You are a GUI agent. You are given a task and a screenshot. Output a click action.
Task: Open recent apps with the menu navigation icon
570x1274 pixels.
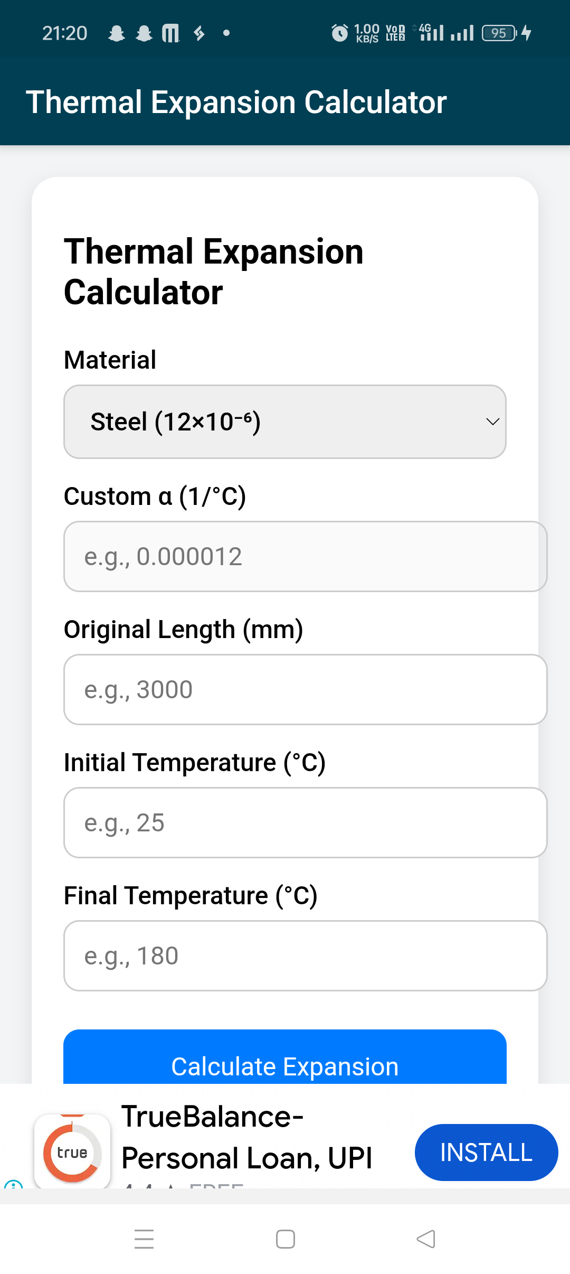click(144, 1239)
